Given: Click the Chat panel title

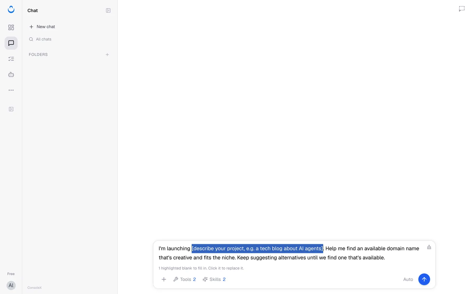Looking at the screenshot, I should click(x=33, y=10).
